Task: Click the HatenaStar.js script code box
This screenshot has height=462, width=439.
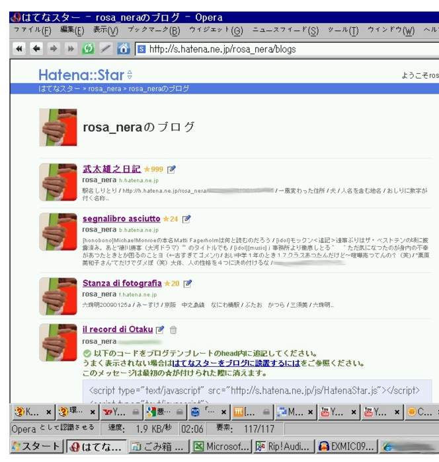Action: point(257,391)
